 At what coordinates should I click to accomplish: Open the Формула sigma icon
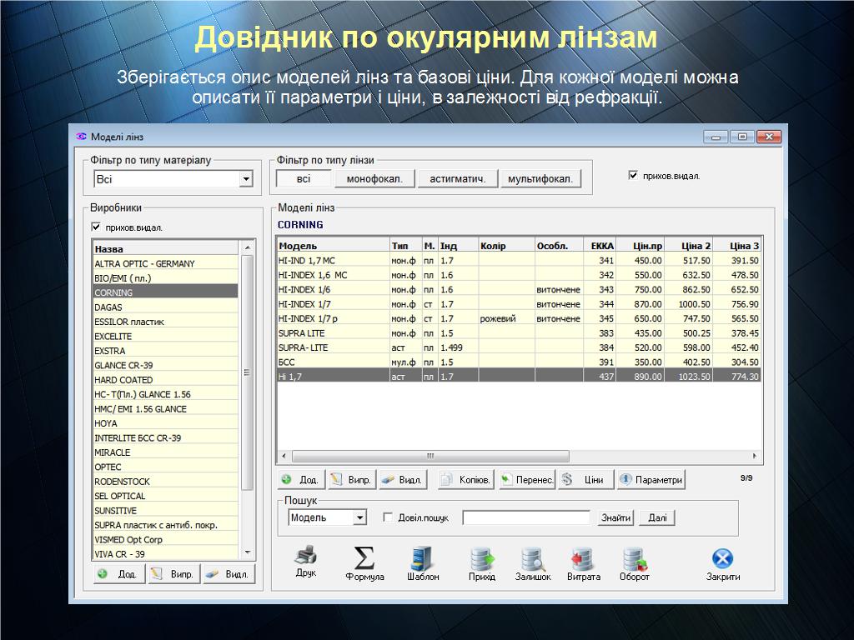(364, 557)
